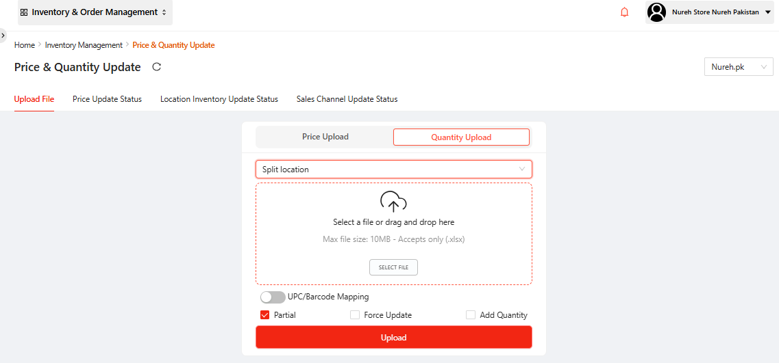
Task: Click the cloud upload icon
Action: pyautogui.click(x=393, y=202)
